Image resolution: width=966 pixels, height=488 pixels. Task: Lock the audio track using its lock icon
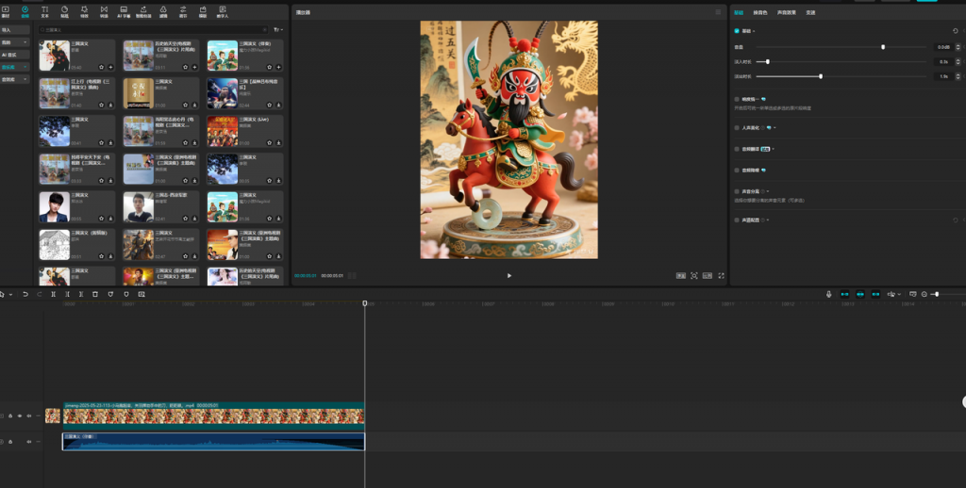coord(9,441)
